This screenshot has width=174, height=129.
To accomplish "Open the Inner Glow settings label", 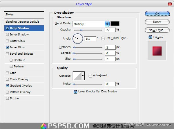I will [17, 47].
